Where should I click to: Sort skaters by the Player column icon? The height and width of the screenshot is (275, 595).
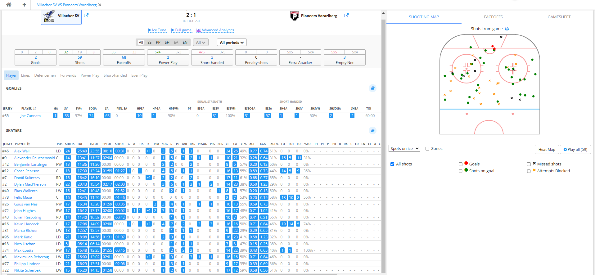pos(28,144)
